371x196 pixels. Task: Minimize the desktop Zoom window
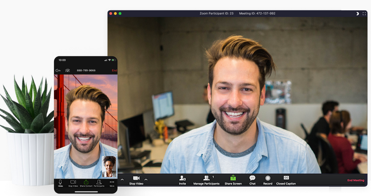[x=115, y=14]
